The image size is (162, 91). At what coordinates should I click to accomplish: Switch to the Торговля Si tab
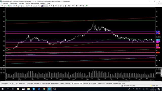[37, 83]
